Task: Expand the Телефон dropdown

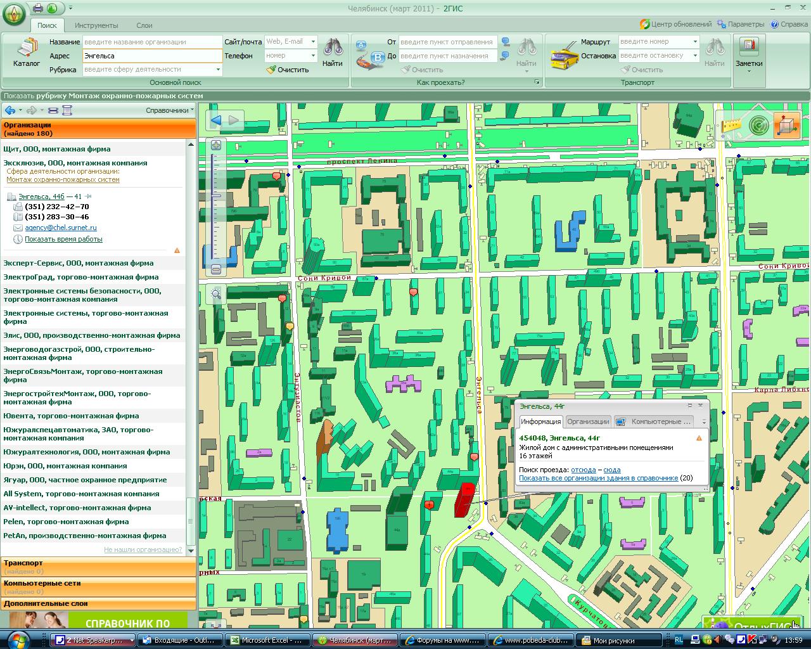Action: click(312, 56)
